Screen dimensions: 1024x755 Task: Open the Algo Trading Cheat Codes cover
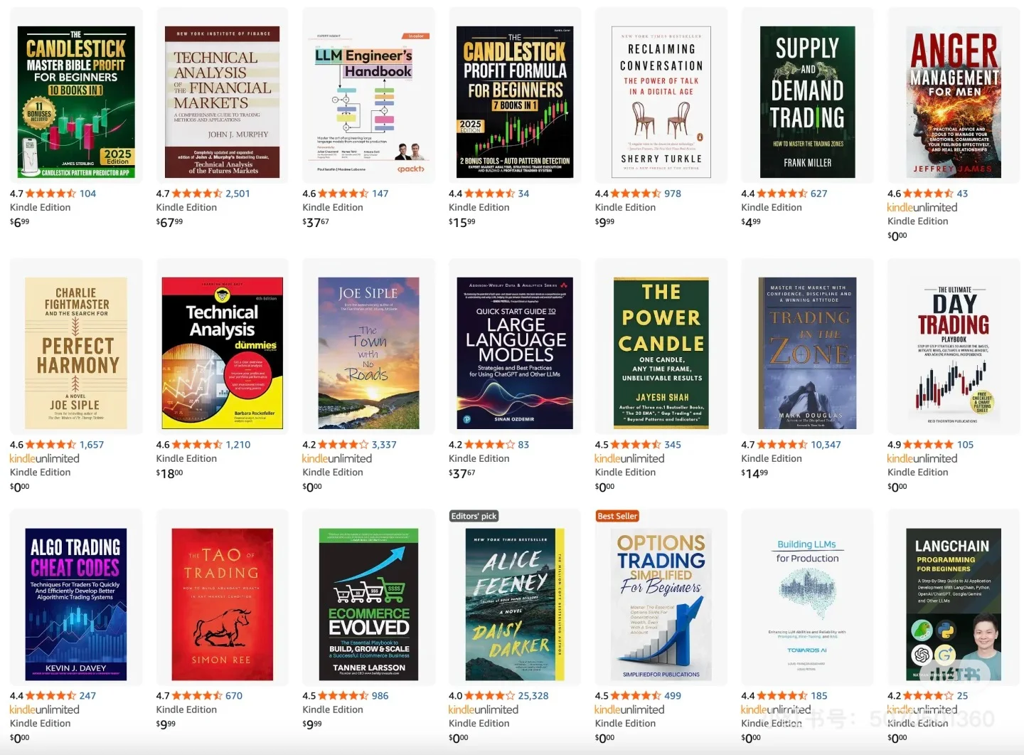point(76,604)
